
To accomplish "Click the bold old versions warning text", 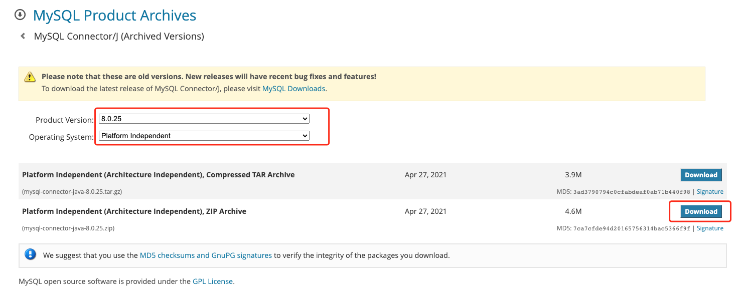I will 209,77.
